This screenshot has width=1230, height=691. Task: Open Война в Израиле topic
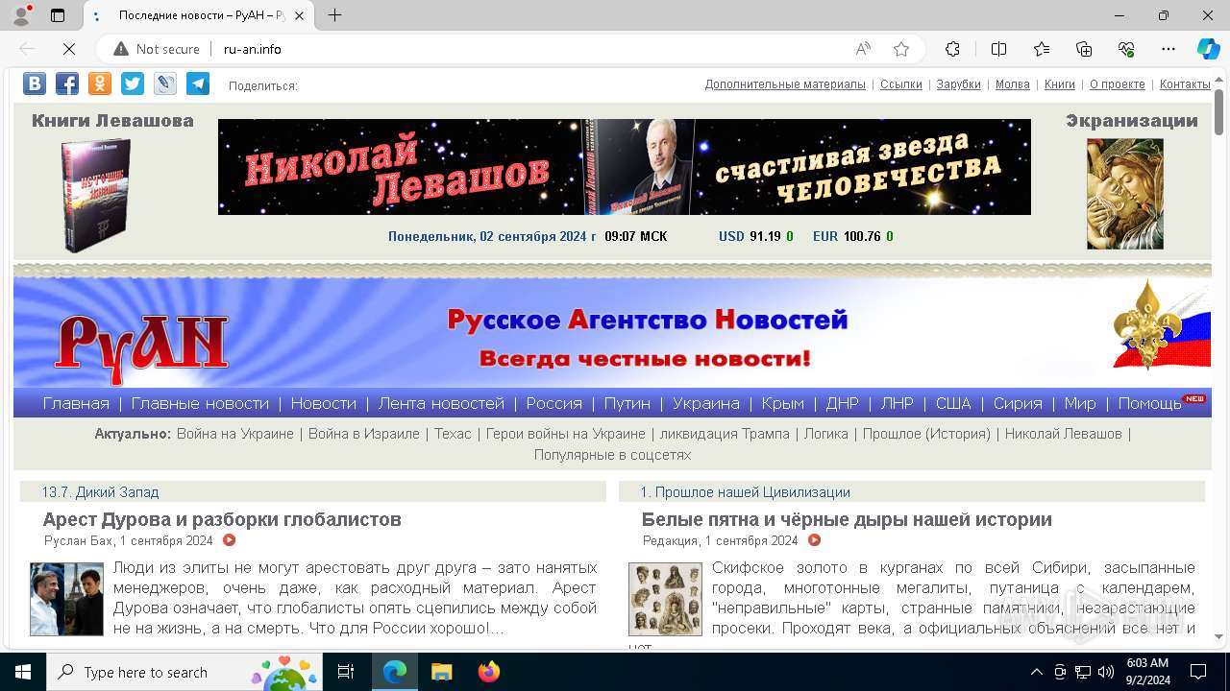point(364,434)
